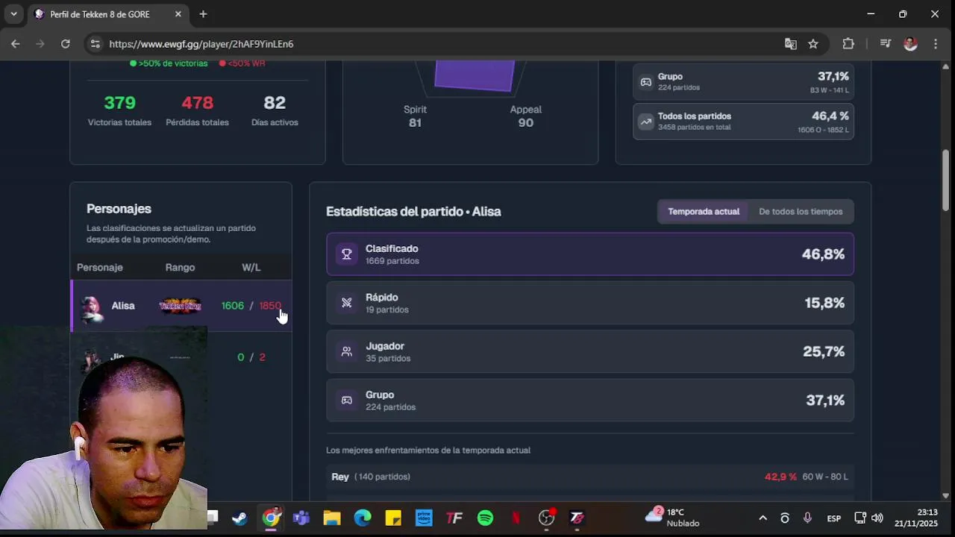Open Google Chrome taskbar icon

coord(272,518)
